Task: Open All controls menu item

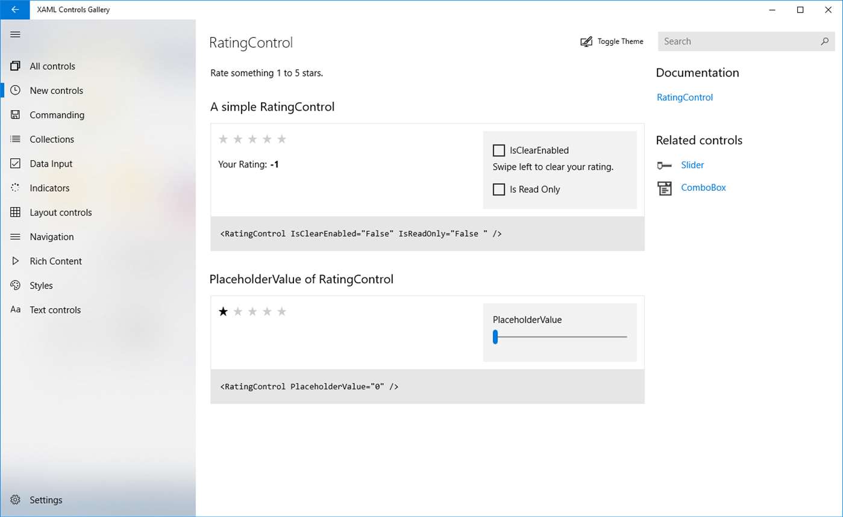Action: pyautogui.click(x=52, y=66)
